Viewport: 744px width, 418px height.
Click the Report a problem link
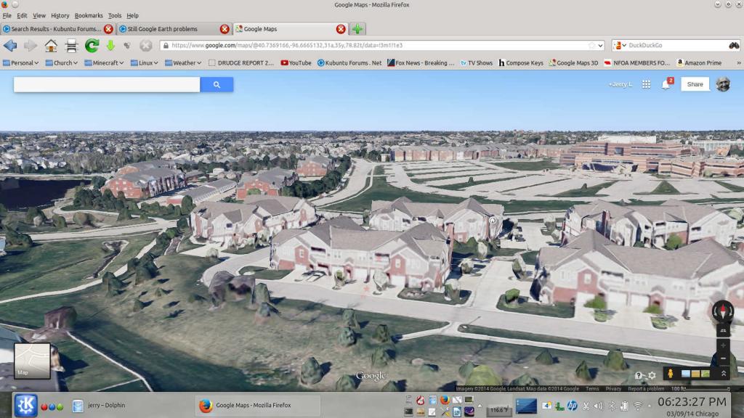[x=645, y=389]
